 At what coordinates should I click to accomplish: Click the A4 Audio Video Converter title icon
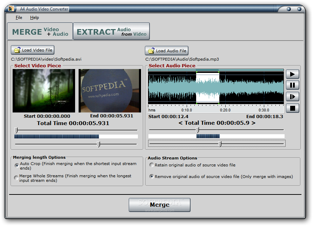11,8
